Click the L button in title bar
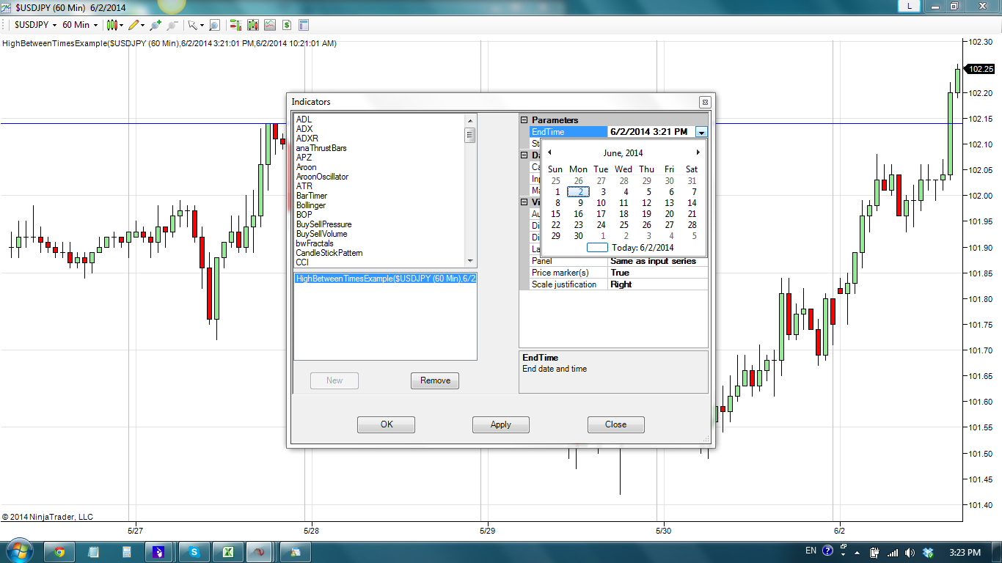 [910, 6]
